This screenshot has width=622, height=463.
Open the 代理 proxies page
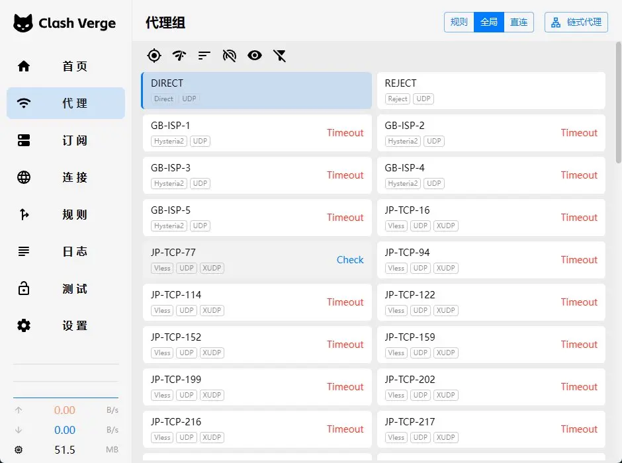(x=66, y=103)
